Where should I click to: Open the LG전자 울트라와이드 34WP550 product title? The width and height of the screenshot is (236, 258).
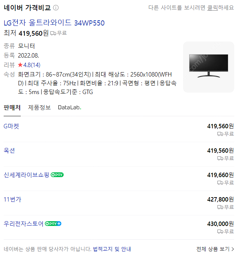(x=54, y=23)
